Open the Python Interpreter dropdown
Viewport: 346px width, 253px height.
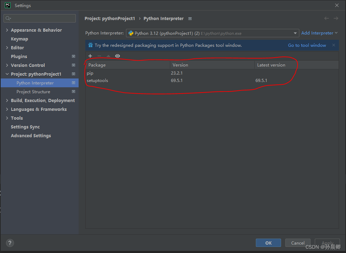213,33
